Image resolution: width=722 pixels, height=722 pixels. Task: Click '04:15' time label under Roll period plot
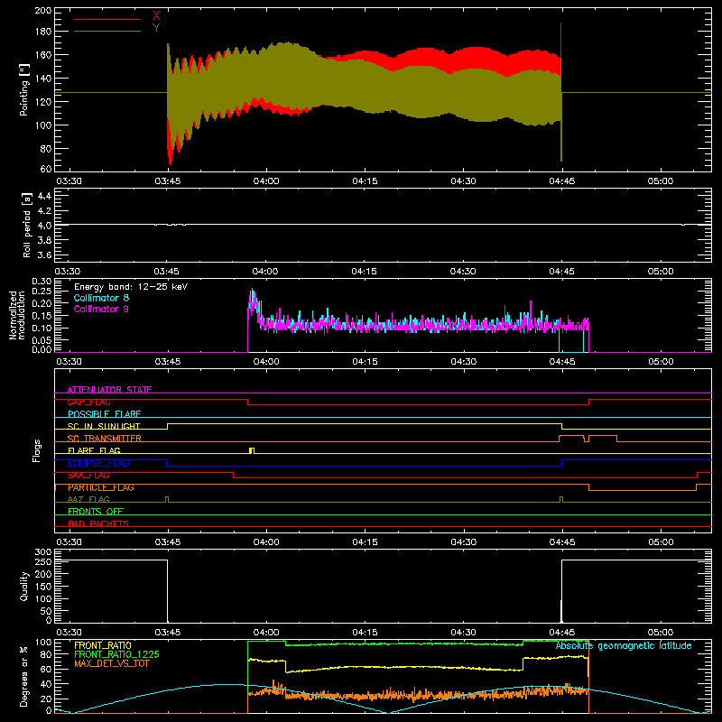pos(365,272)
